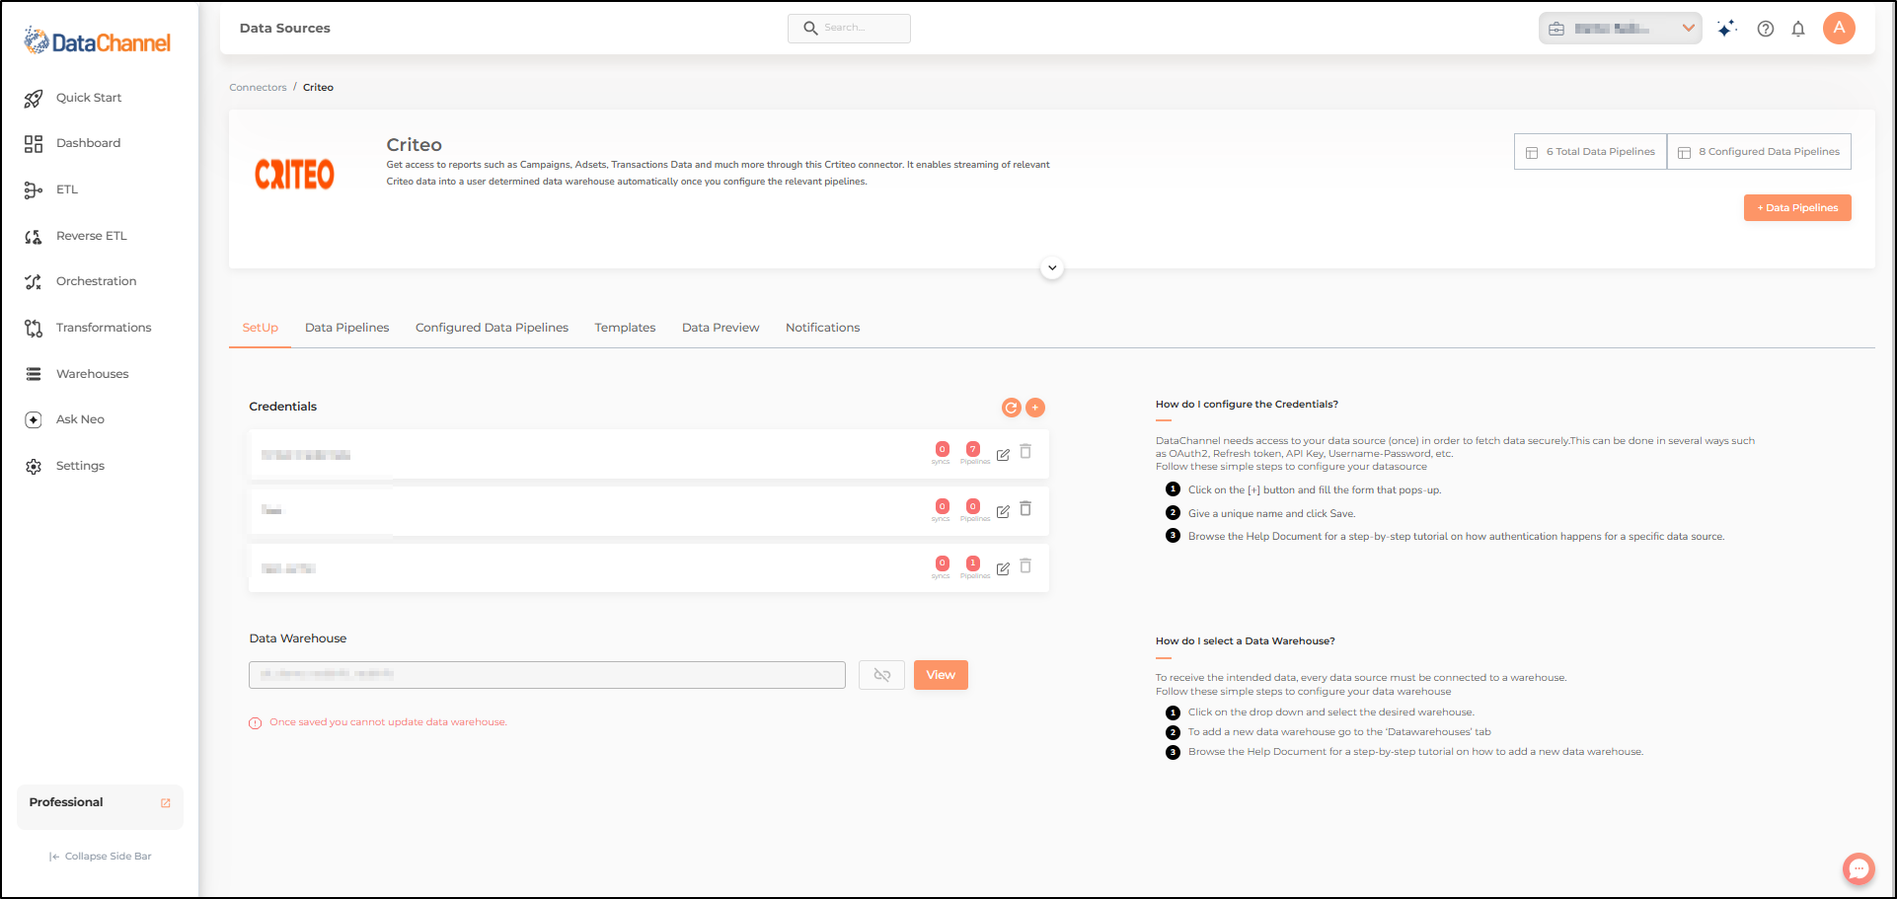Open the ETL section in sidebar
The image size is (1897, 899).
66,189
